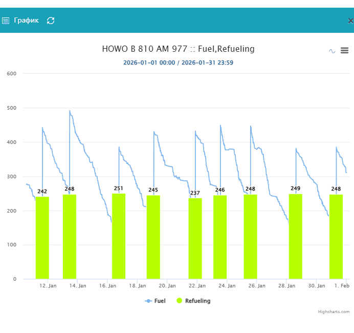
Task: Click the 22. Jan axis label
Action: (197, 285)
